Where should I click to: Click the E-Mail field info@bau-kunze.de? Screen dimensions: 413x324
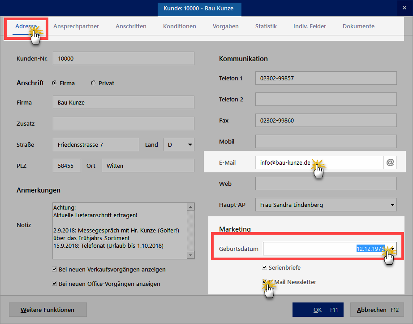click(319, 162)
